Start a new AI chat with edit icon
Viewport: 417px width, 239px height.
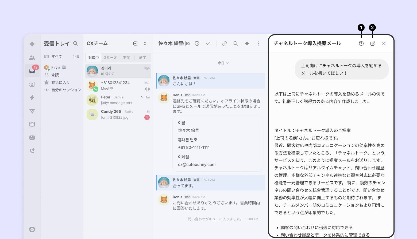pyautogui.click(x=373, y=43)
